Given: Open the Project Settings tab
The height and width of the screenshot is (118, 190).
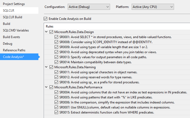Looking at the screenshot, I should 14,4.
